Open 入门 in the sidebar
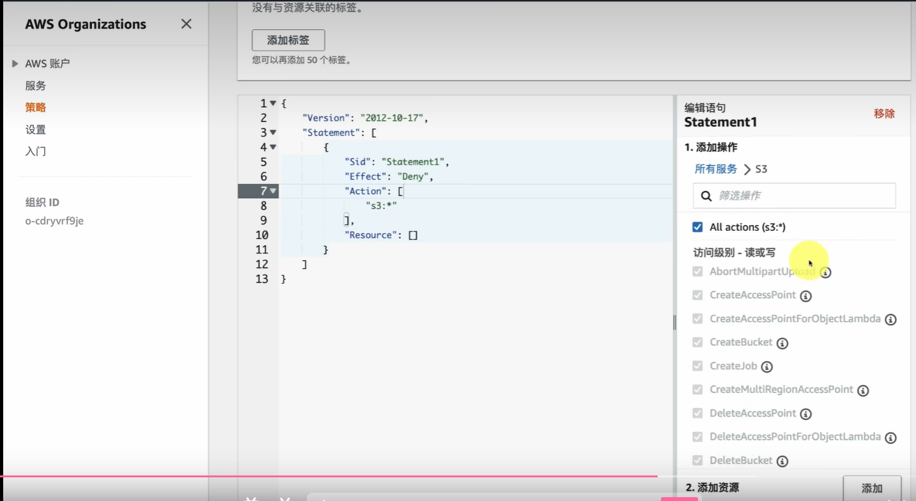Image resolution: width=916 pixels, height=501 pixels. pos(36,151)
